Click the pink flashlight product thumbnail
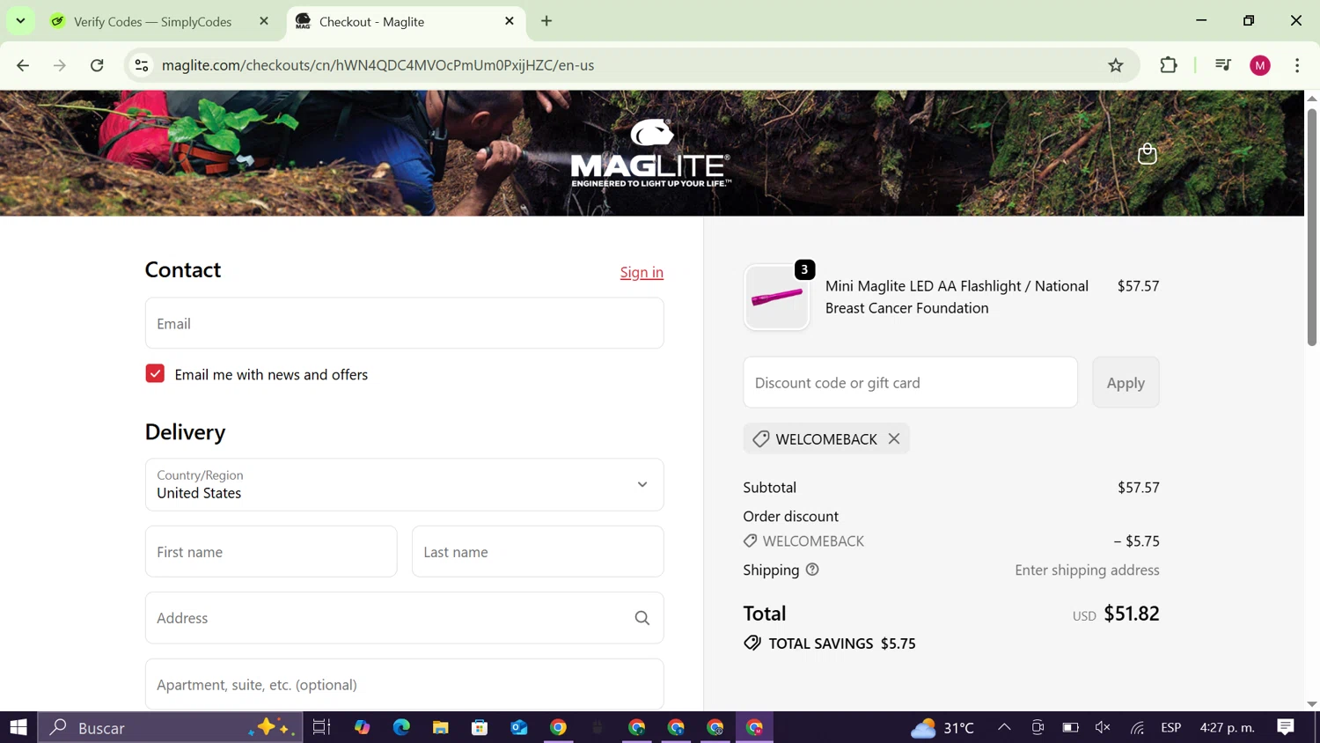1320x743 pixels. [x=776, y=298]
